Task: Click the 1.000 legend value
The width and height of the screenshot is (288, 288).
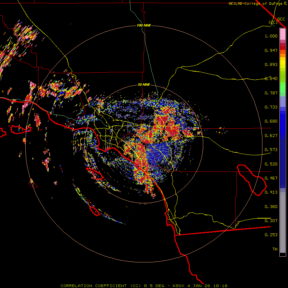Action: [271, 36]
